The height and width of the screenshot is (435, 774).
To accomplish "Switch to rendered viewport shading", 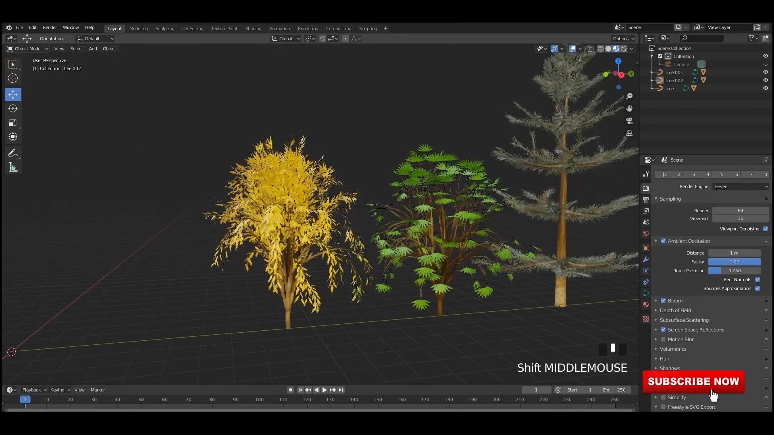I will 624,49.
